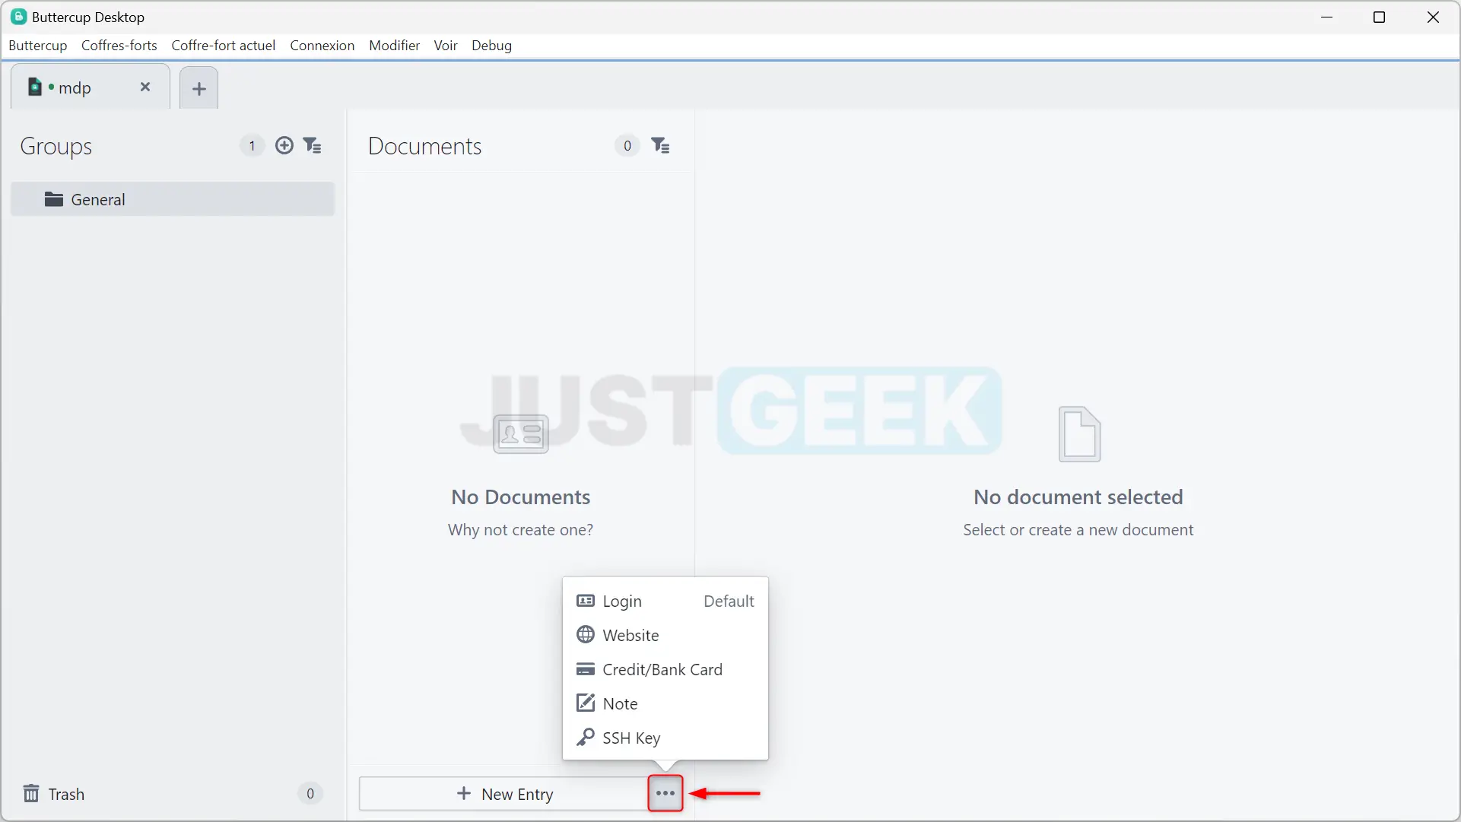Open the Documents sort filter icon

click(x=661, y=145)
